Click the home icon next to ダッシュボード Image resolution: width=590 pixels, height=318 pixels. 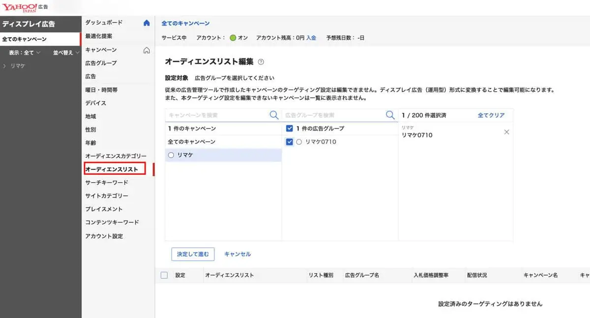[147, 22]
